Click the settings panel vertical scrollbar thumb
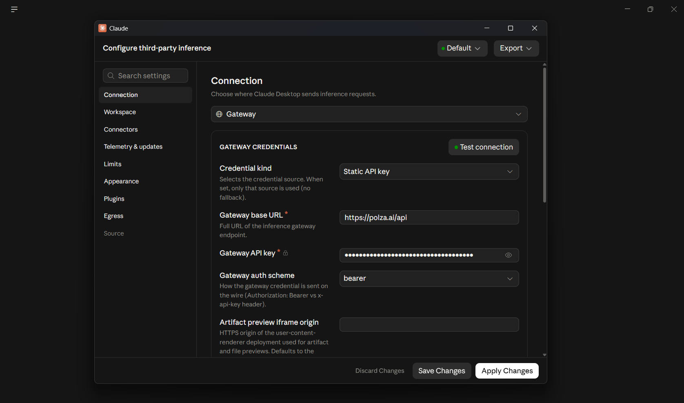 (544, 135)
